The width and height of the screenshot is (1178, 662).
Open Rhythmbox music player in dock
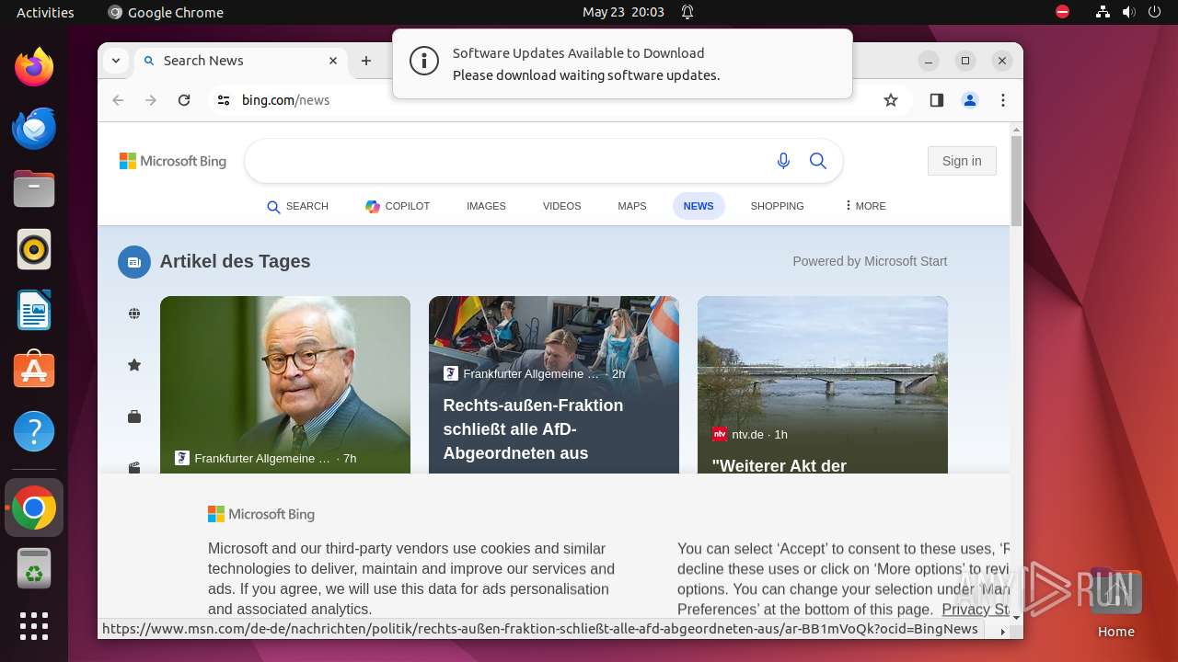(34, 249)
